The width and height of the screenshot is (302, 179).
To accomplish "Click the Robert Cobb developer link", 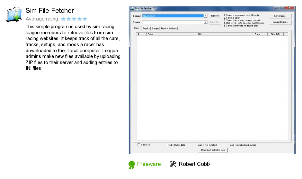I will [x=194, y=164].
